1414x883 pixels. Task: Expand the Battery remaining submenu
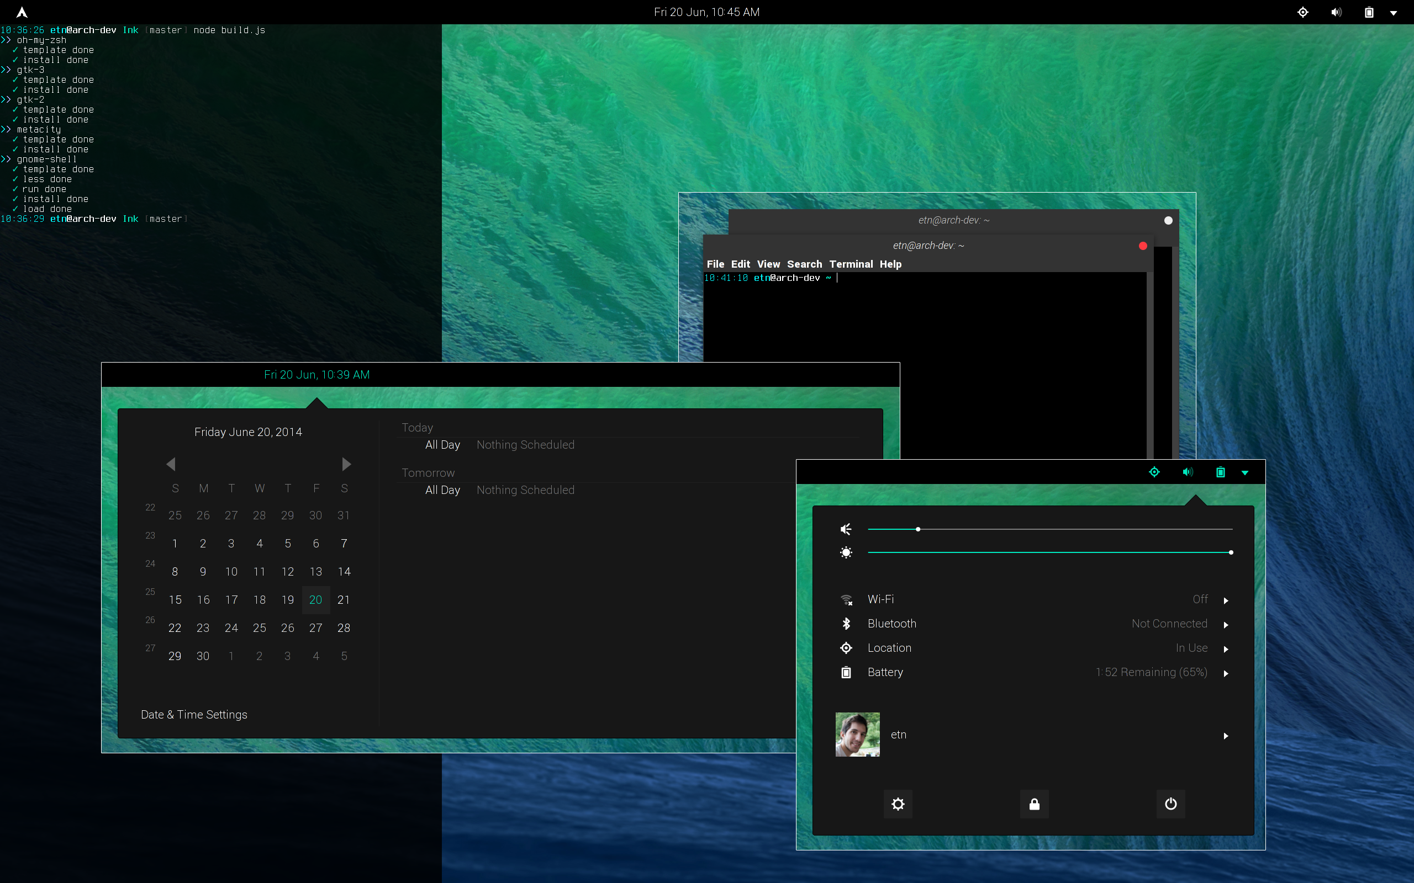1226,673
